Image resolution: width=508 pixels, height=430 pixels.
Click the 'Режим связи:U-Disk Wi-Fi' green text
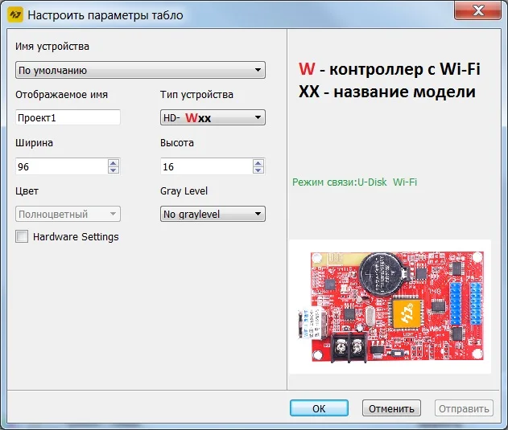click(x=354, y=182)
